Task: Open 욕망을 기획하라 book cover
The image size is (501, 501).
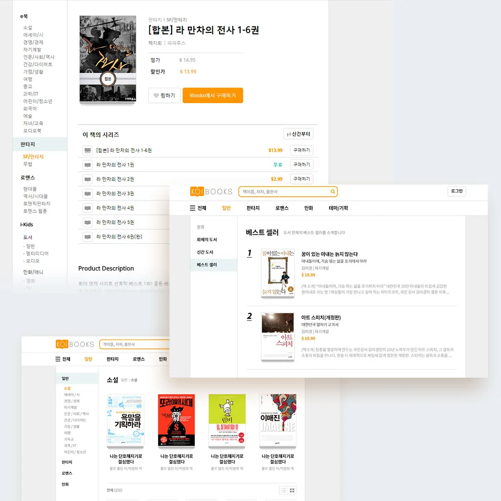Action: tap(126, 420)
